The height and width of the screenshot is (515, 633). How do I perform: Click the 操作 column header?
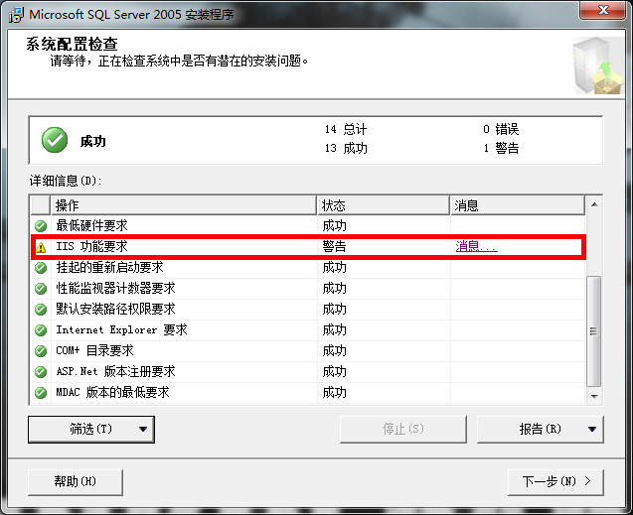click(183, 205)
